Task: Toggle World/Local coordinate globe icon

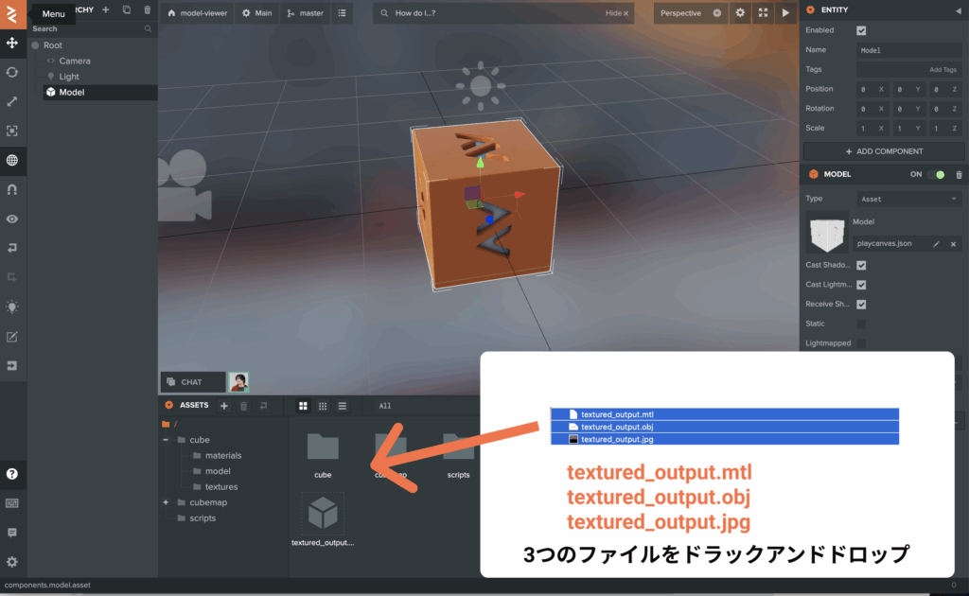Action: point(11,160)
